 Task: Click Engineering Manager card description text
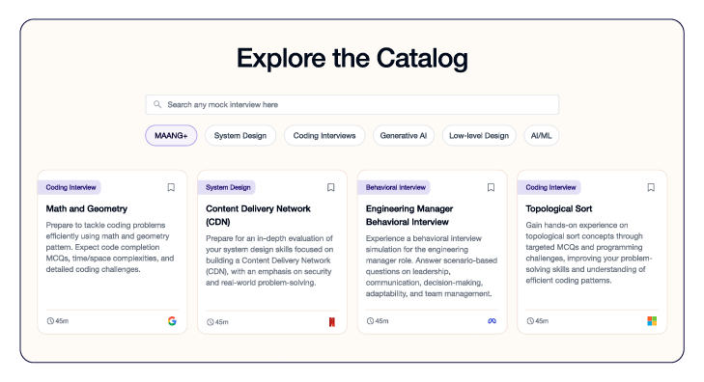point(432,266)
